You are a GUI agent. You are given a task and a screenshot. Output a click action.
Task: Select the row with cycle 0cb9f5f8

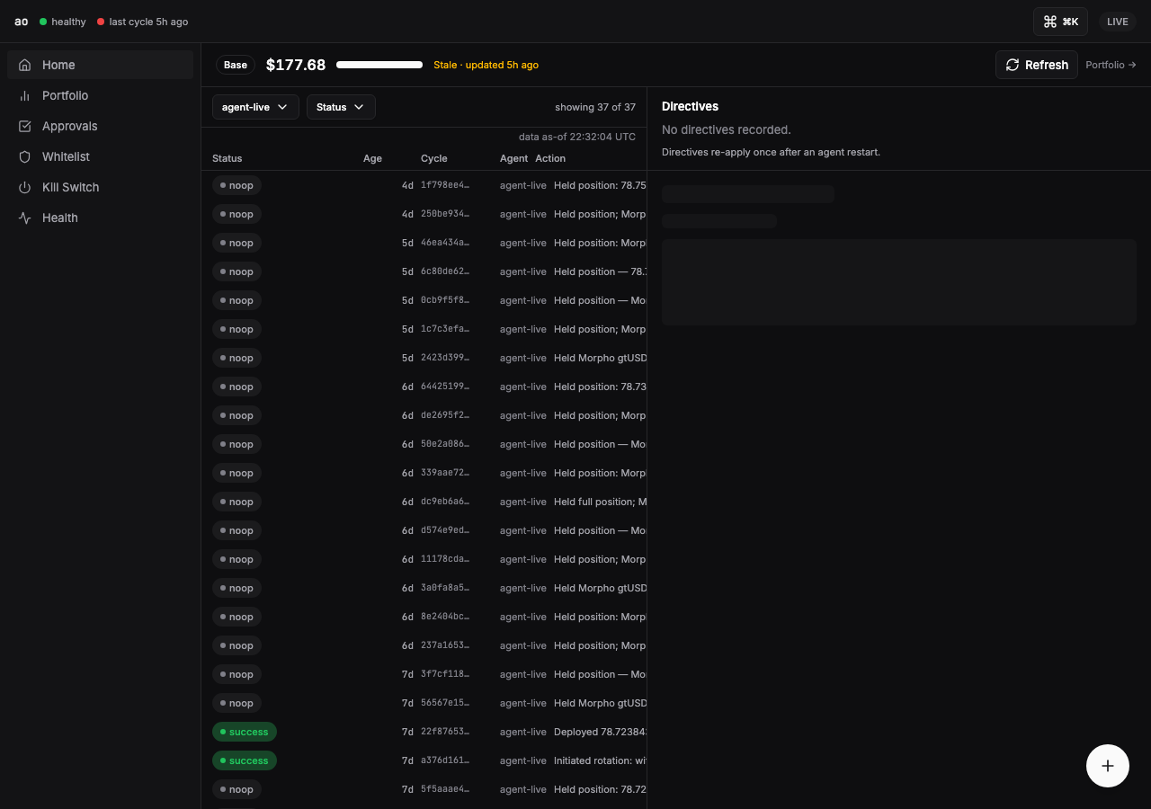click(424, 300)
